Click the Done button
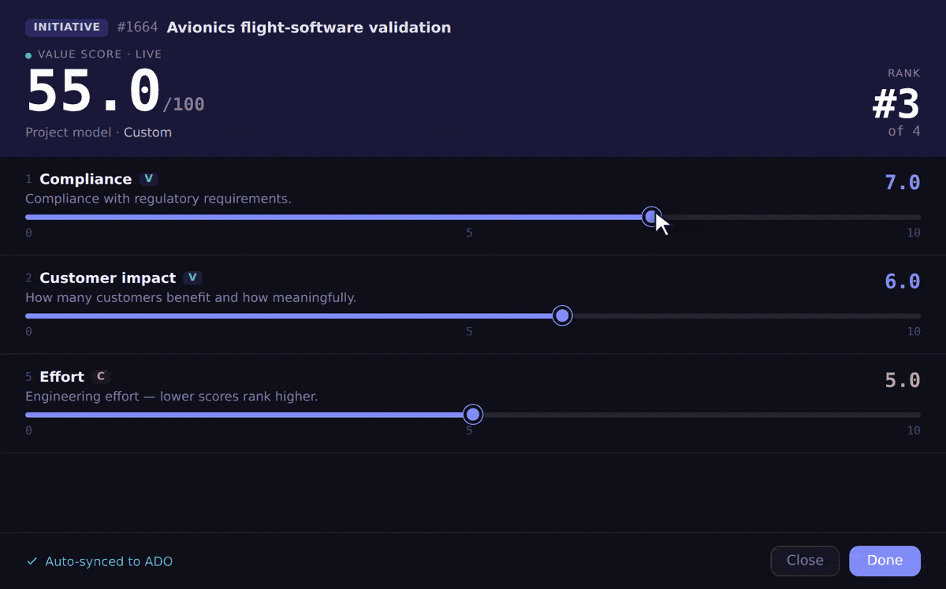Viewport: 946px width, 589px height. 885,561
